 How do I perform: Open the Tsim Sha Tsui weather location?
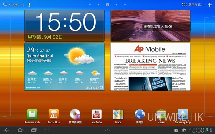click(x=40, y=56)
